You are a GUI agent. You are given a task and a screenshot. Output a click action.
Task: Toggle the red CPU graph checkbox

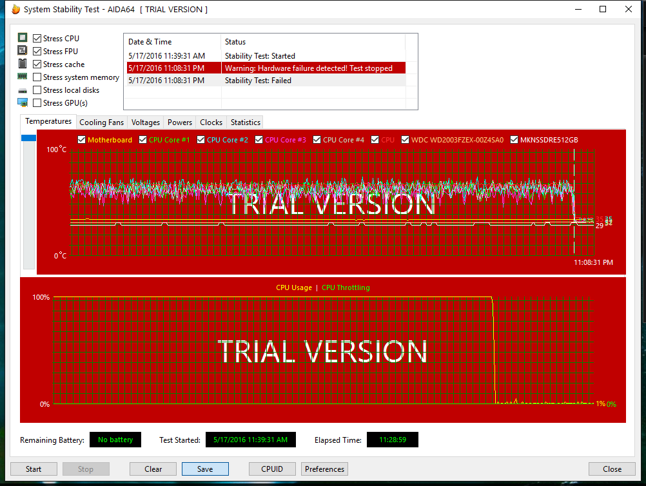pyautogui.click(x=375, y=140)
